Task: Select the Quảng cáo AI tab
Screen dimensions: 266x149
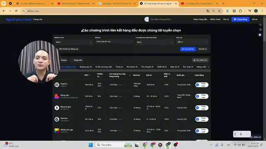Action: coord(86,67)
